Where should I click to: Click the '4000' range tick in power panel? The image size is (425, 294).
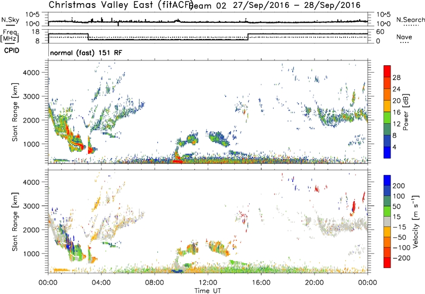point(31,73)
